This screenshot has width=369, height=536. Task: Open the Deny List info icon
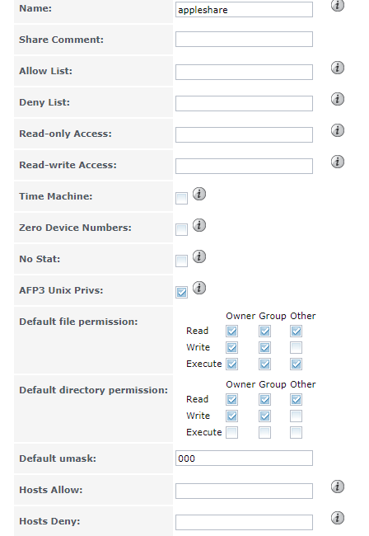point(337,99)
